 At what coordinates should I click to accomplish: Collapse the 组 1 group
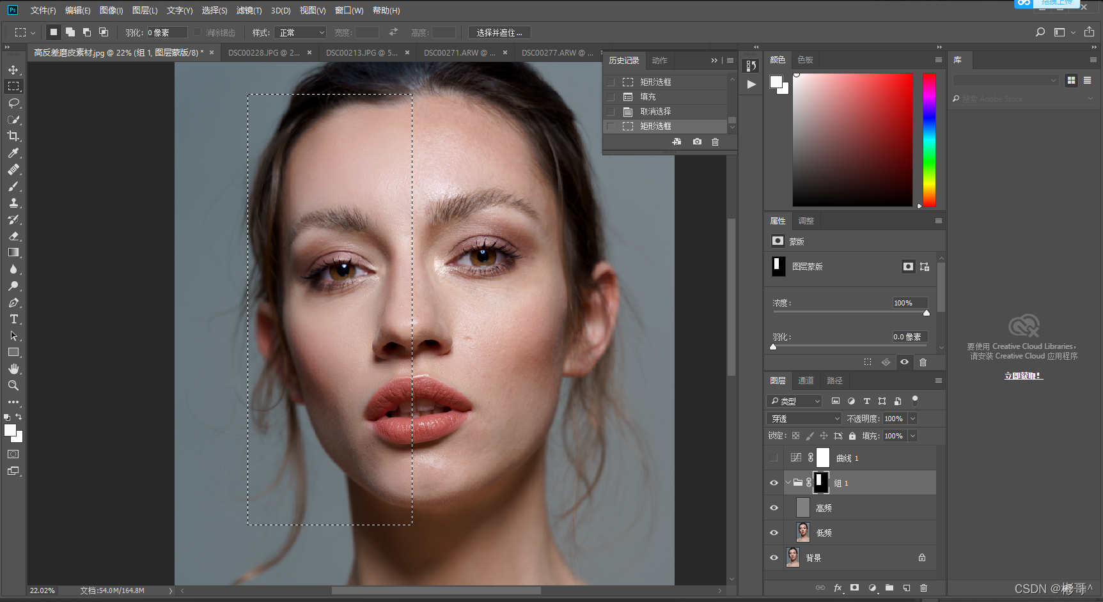coord(788,482)
